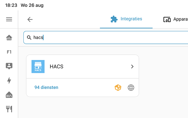Open the F1 sidebar item
The height and width of the screenshot is (118, 188).
coord(9,52)
